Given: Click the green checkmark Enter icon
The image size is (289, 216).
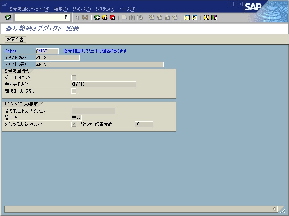Looking at the screenshot, I should (8, 17).
